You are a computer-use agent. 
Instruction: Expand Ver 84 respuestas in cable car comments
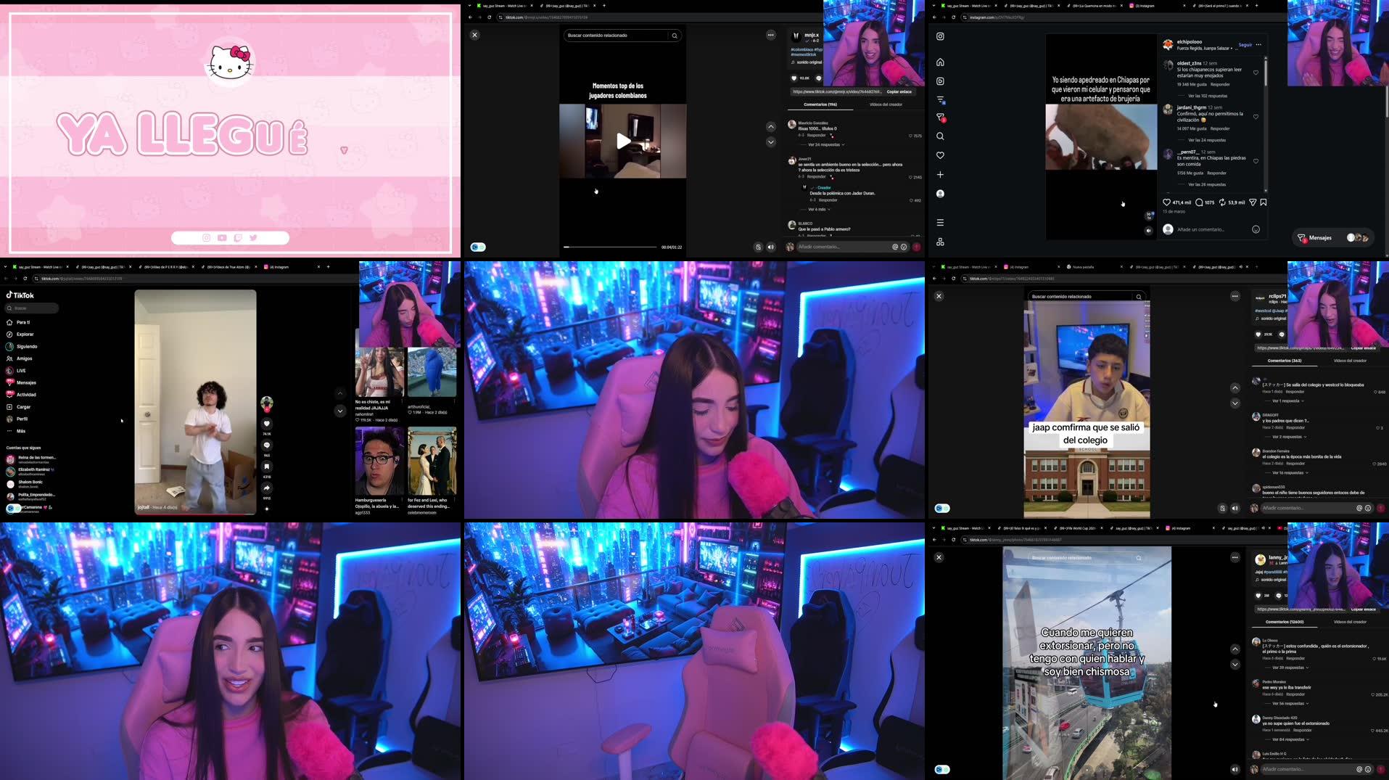pos(1289,739)
